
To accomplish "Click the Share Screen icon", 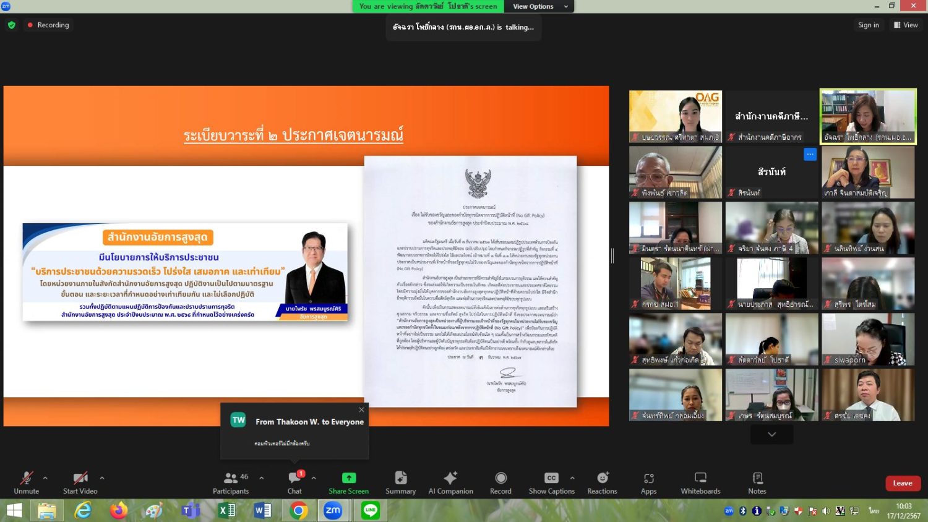I will point(349,478).
